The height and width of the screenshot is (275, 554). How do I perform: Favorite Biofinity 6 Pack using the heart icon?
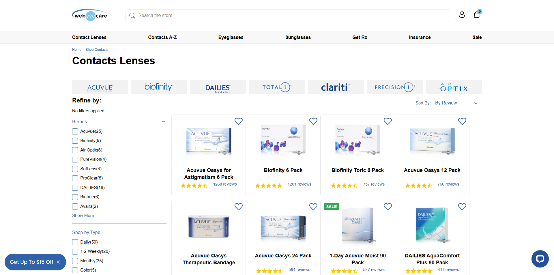313,121
